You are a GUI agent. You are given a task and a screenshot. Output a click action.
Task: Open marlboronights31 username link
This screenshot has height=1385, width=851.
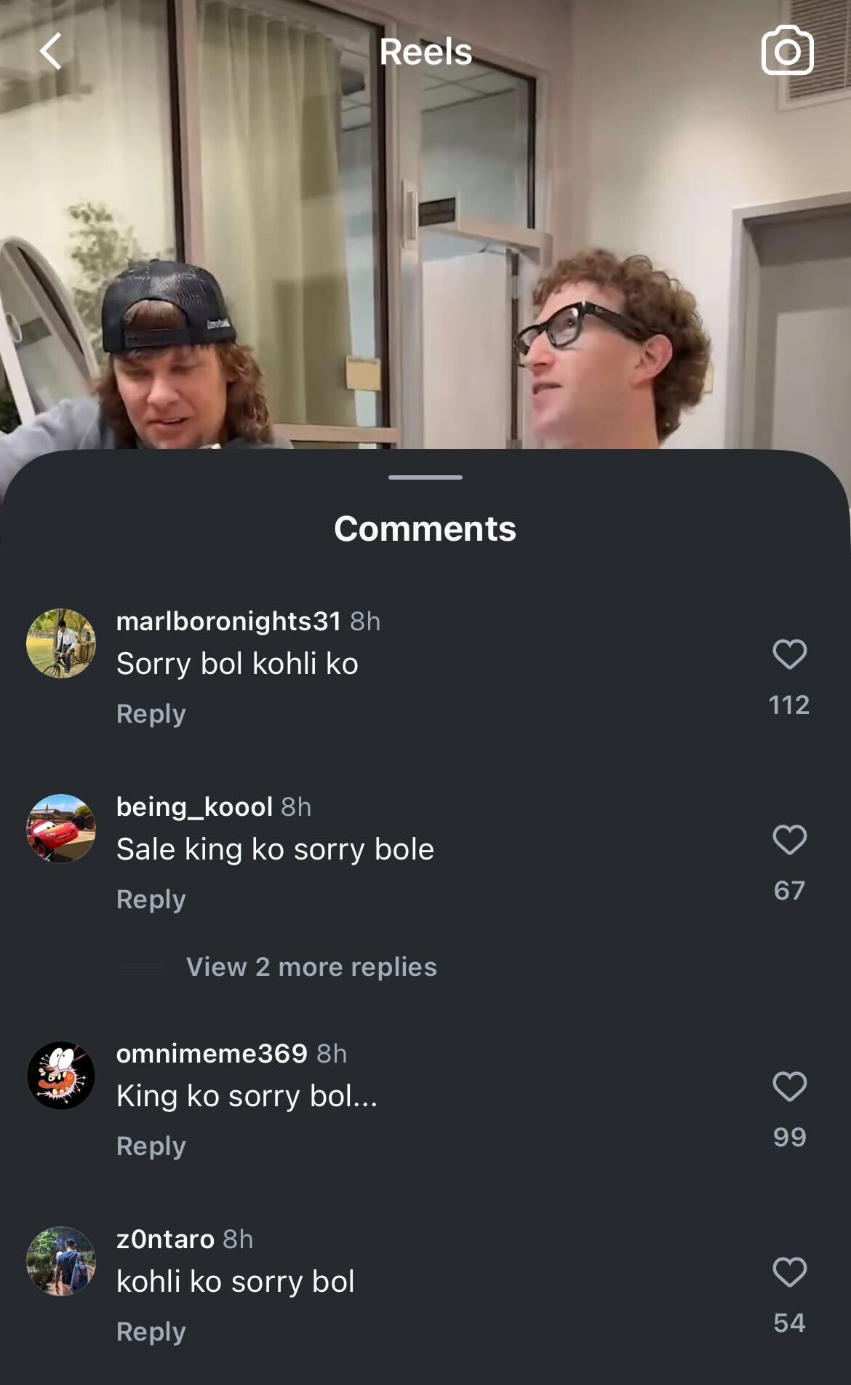click(228, 621)
